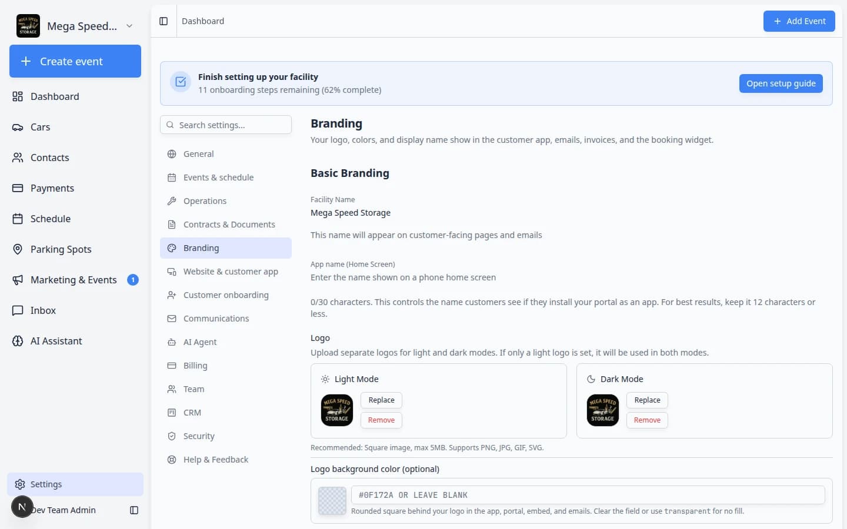Open Settings at the sidebar bottom
847x529 pixels.
(x=75, y=484)
